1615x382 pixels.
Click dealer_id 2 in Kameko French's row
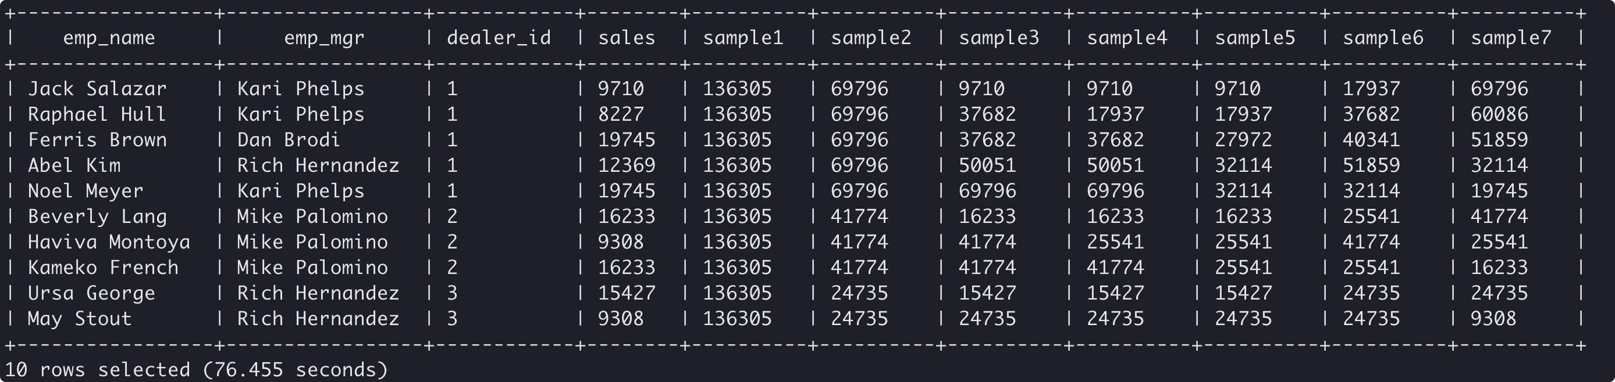tap(452, 268)
